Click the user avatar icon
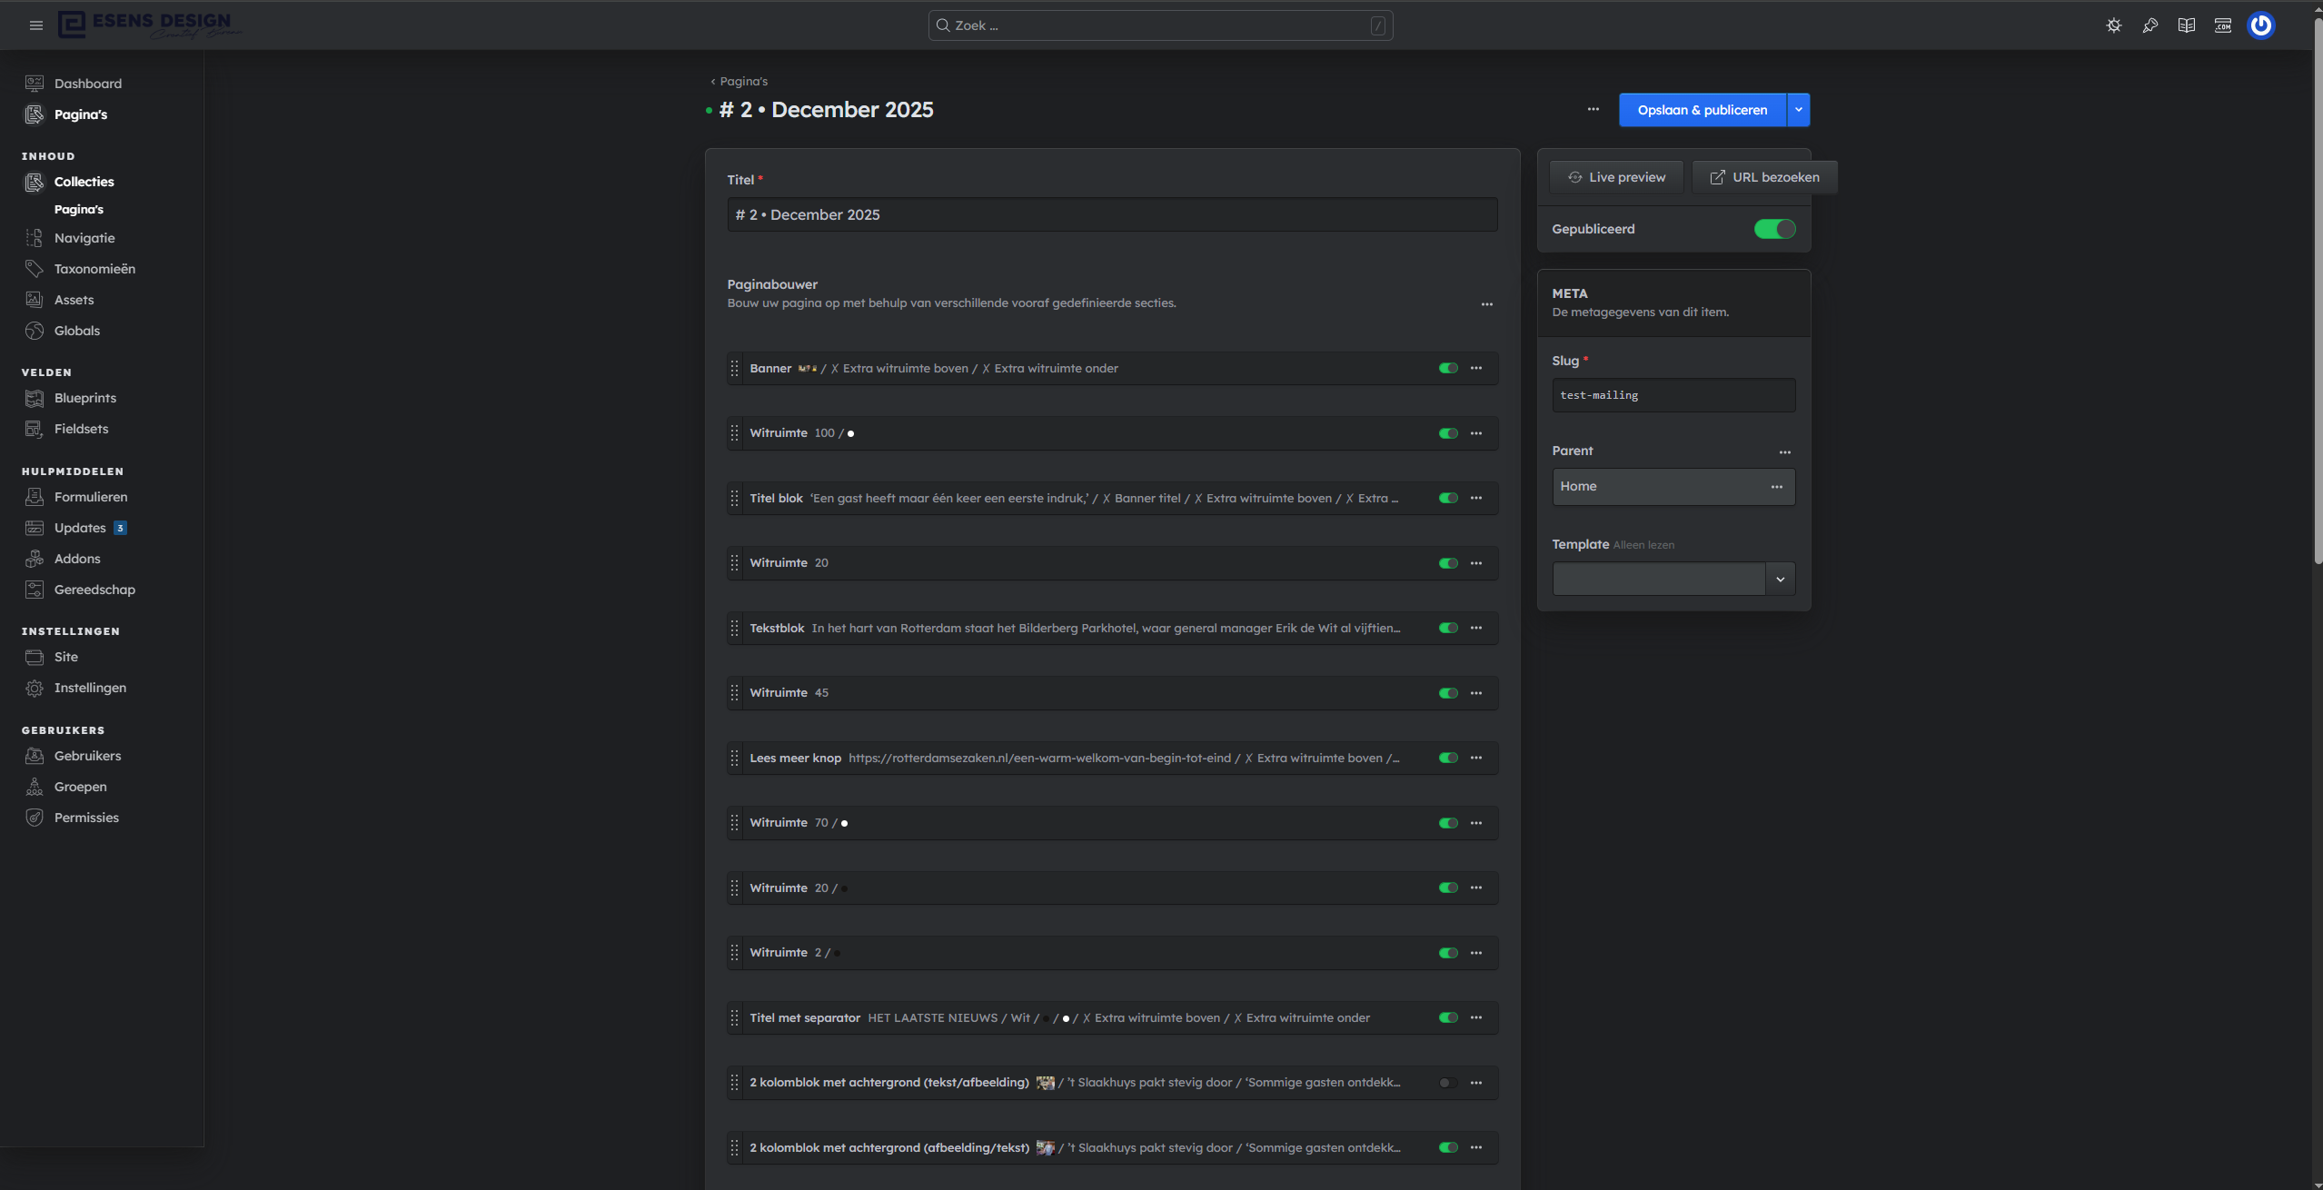The width and height of the screenshot is (2323, 1190). click(x=2260, y=25)
